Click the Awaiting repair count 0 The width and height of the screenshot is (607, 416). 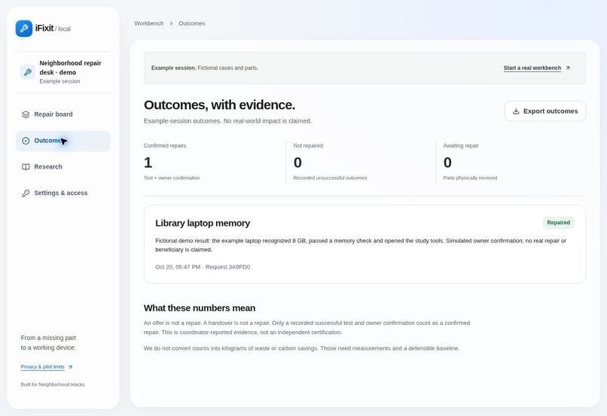tap(447, 162)
